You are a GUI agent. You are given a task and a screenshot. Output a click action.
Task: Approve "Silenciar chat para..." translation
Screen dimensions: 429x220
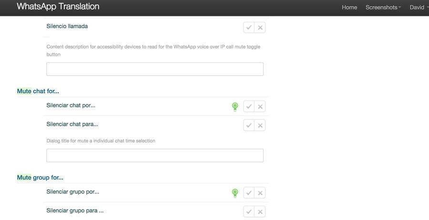(249, 125)
